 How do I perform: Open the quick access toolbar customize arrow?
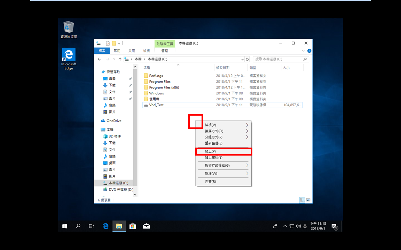pyautogui.click(x=119, y=44)
